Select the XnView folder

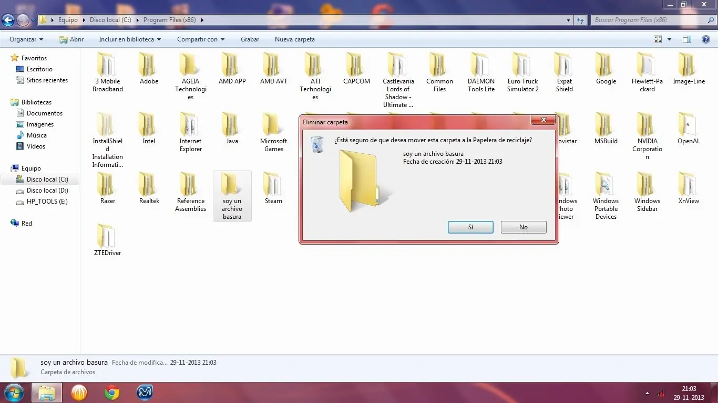[x=689, y=188]
